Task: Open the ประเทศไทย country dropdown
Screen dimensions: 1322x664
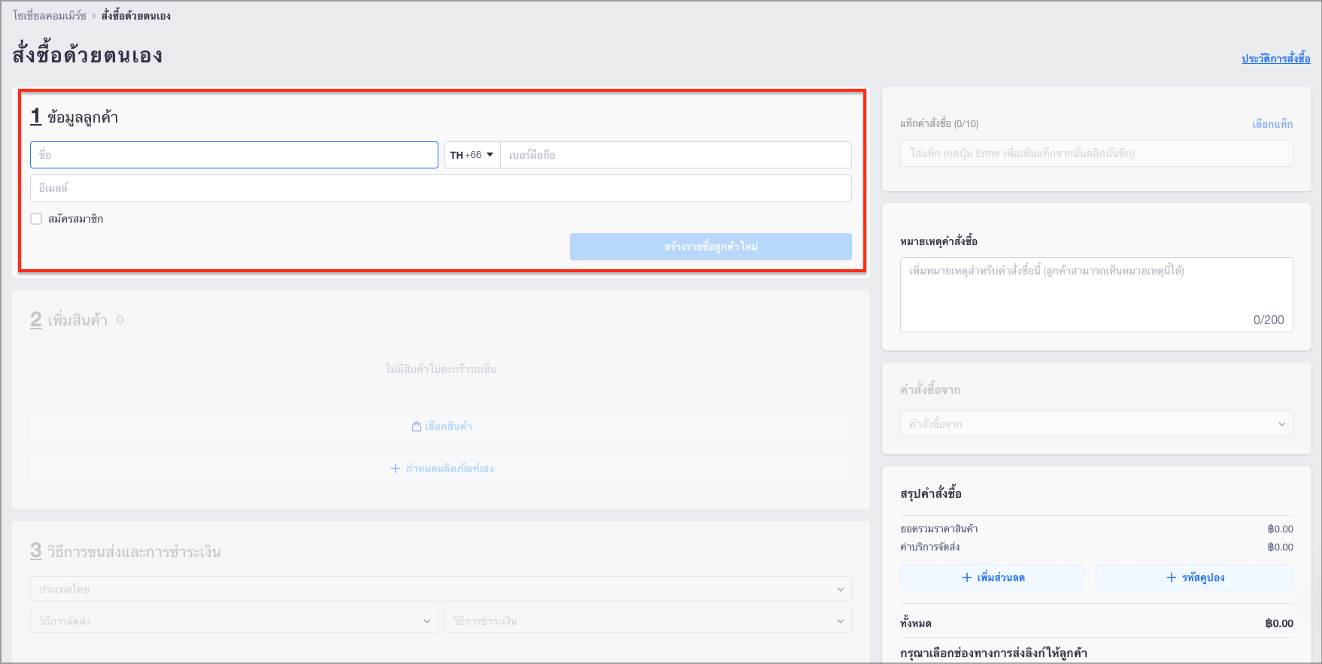Action: 441,589
